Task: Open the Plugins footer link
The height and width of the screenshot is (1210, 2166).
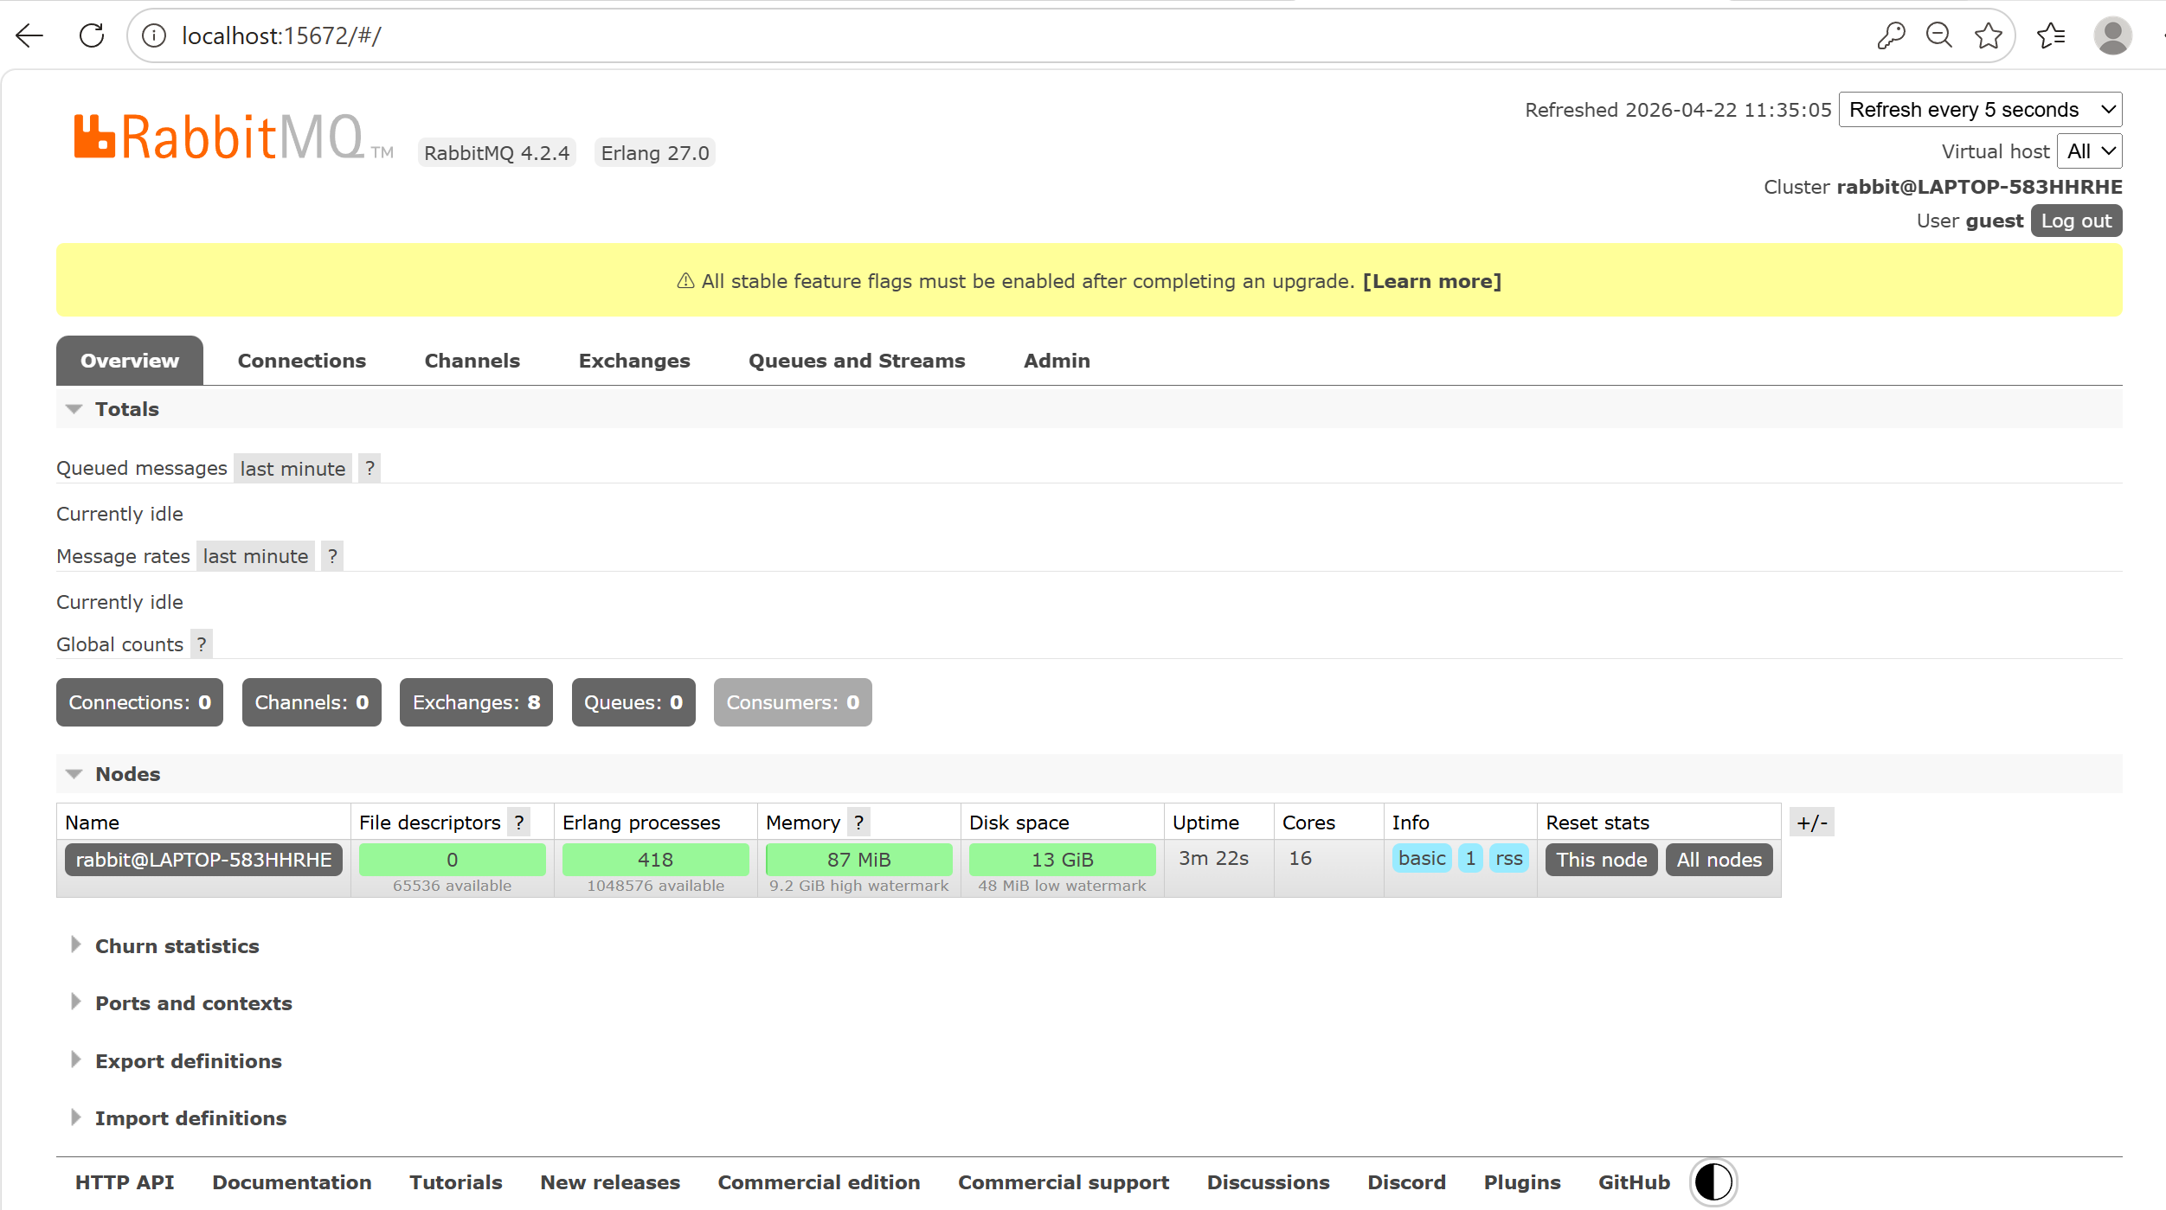Action: click(x=1522, y=1182)
